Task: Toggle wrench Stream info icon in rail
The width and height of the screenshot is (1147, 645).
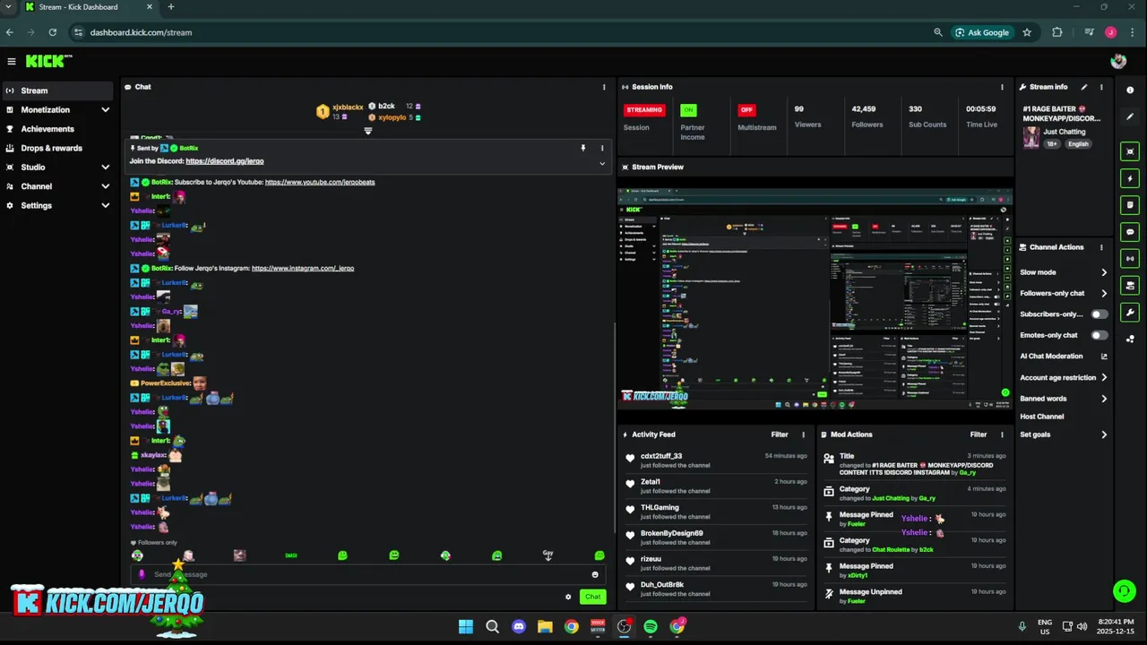Action: click(x=1130, y=313)
